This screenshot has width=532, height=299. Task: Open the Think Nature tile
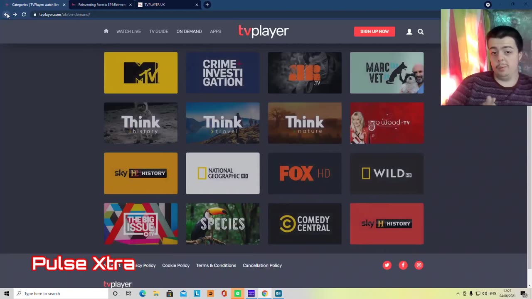[x=305, y=123]
